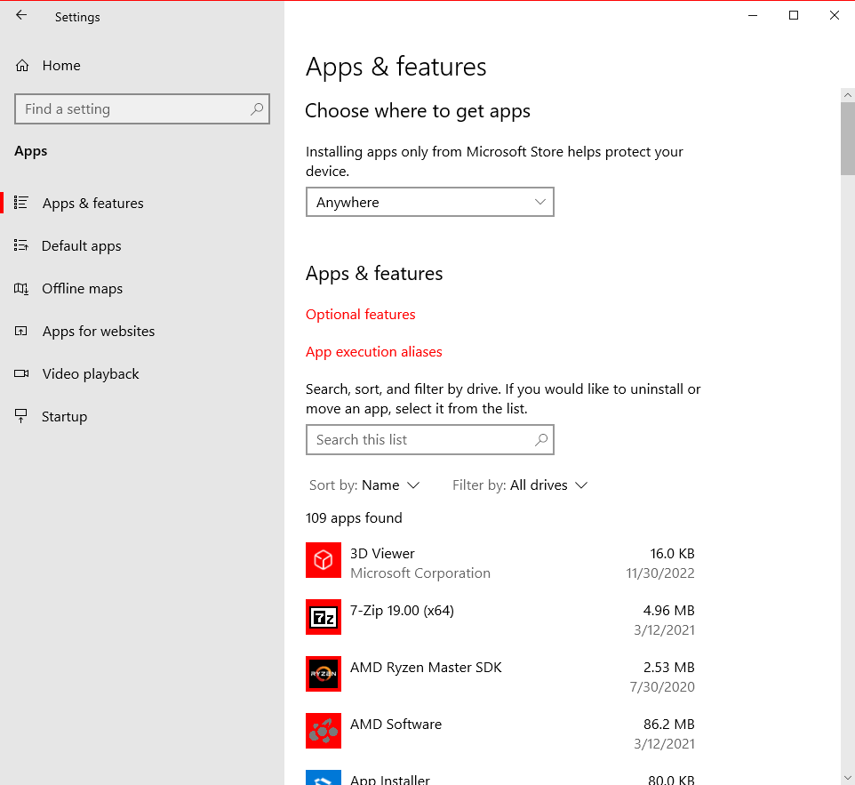Open Apps & features in the sidebar
The height and width of the screenshot is (785, 855).
pos(142,203)
